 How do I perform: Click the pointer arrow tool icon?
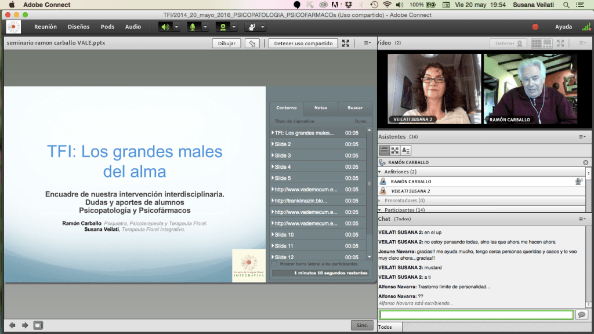click(252, 43)
